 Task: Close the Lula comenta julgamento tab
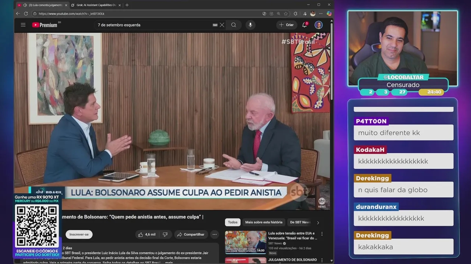[66, 5]
